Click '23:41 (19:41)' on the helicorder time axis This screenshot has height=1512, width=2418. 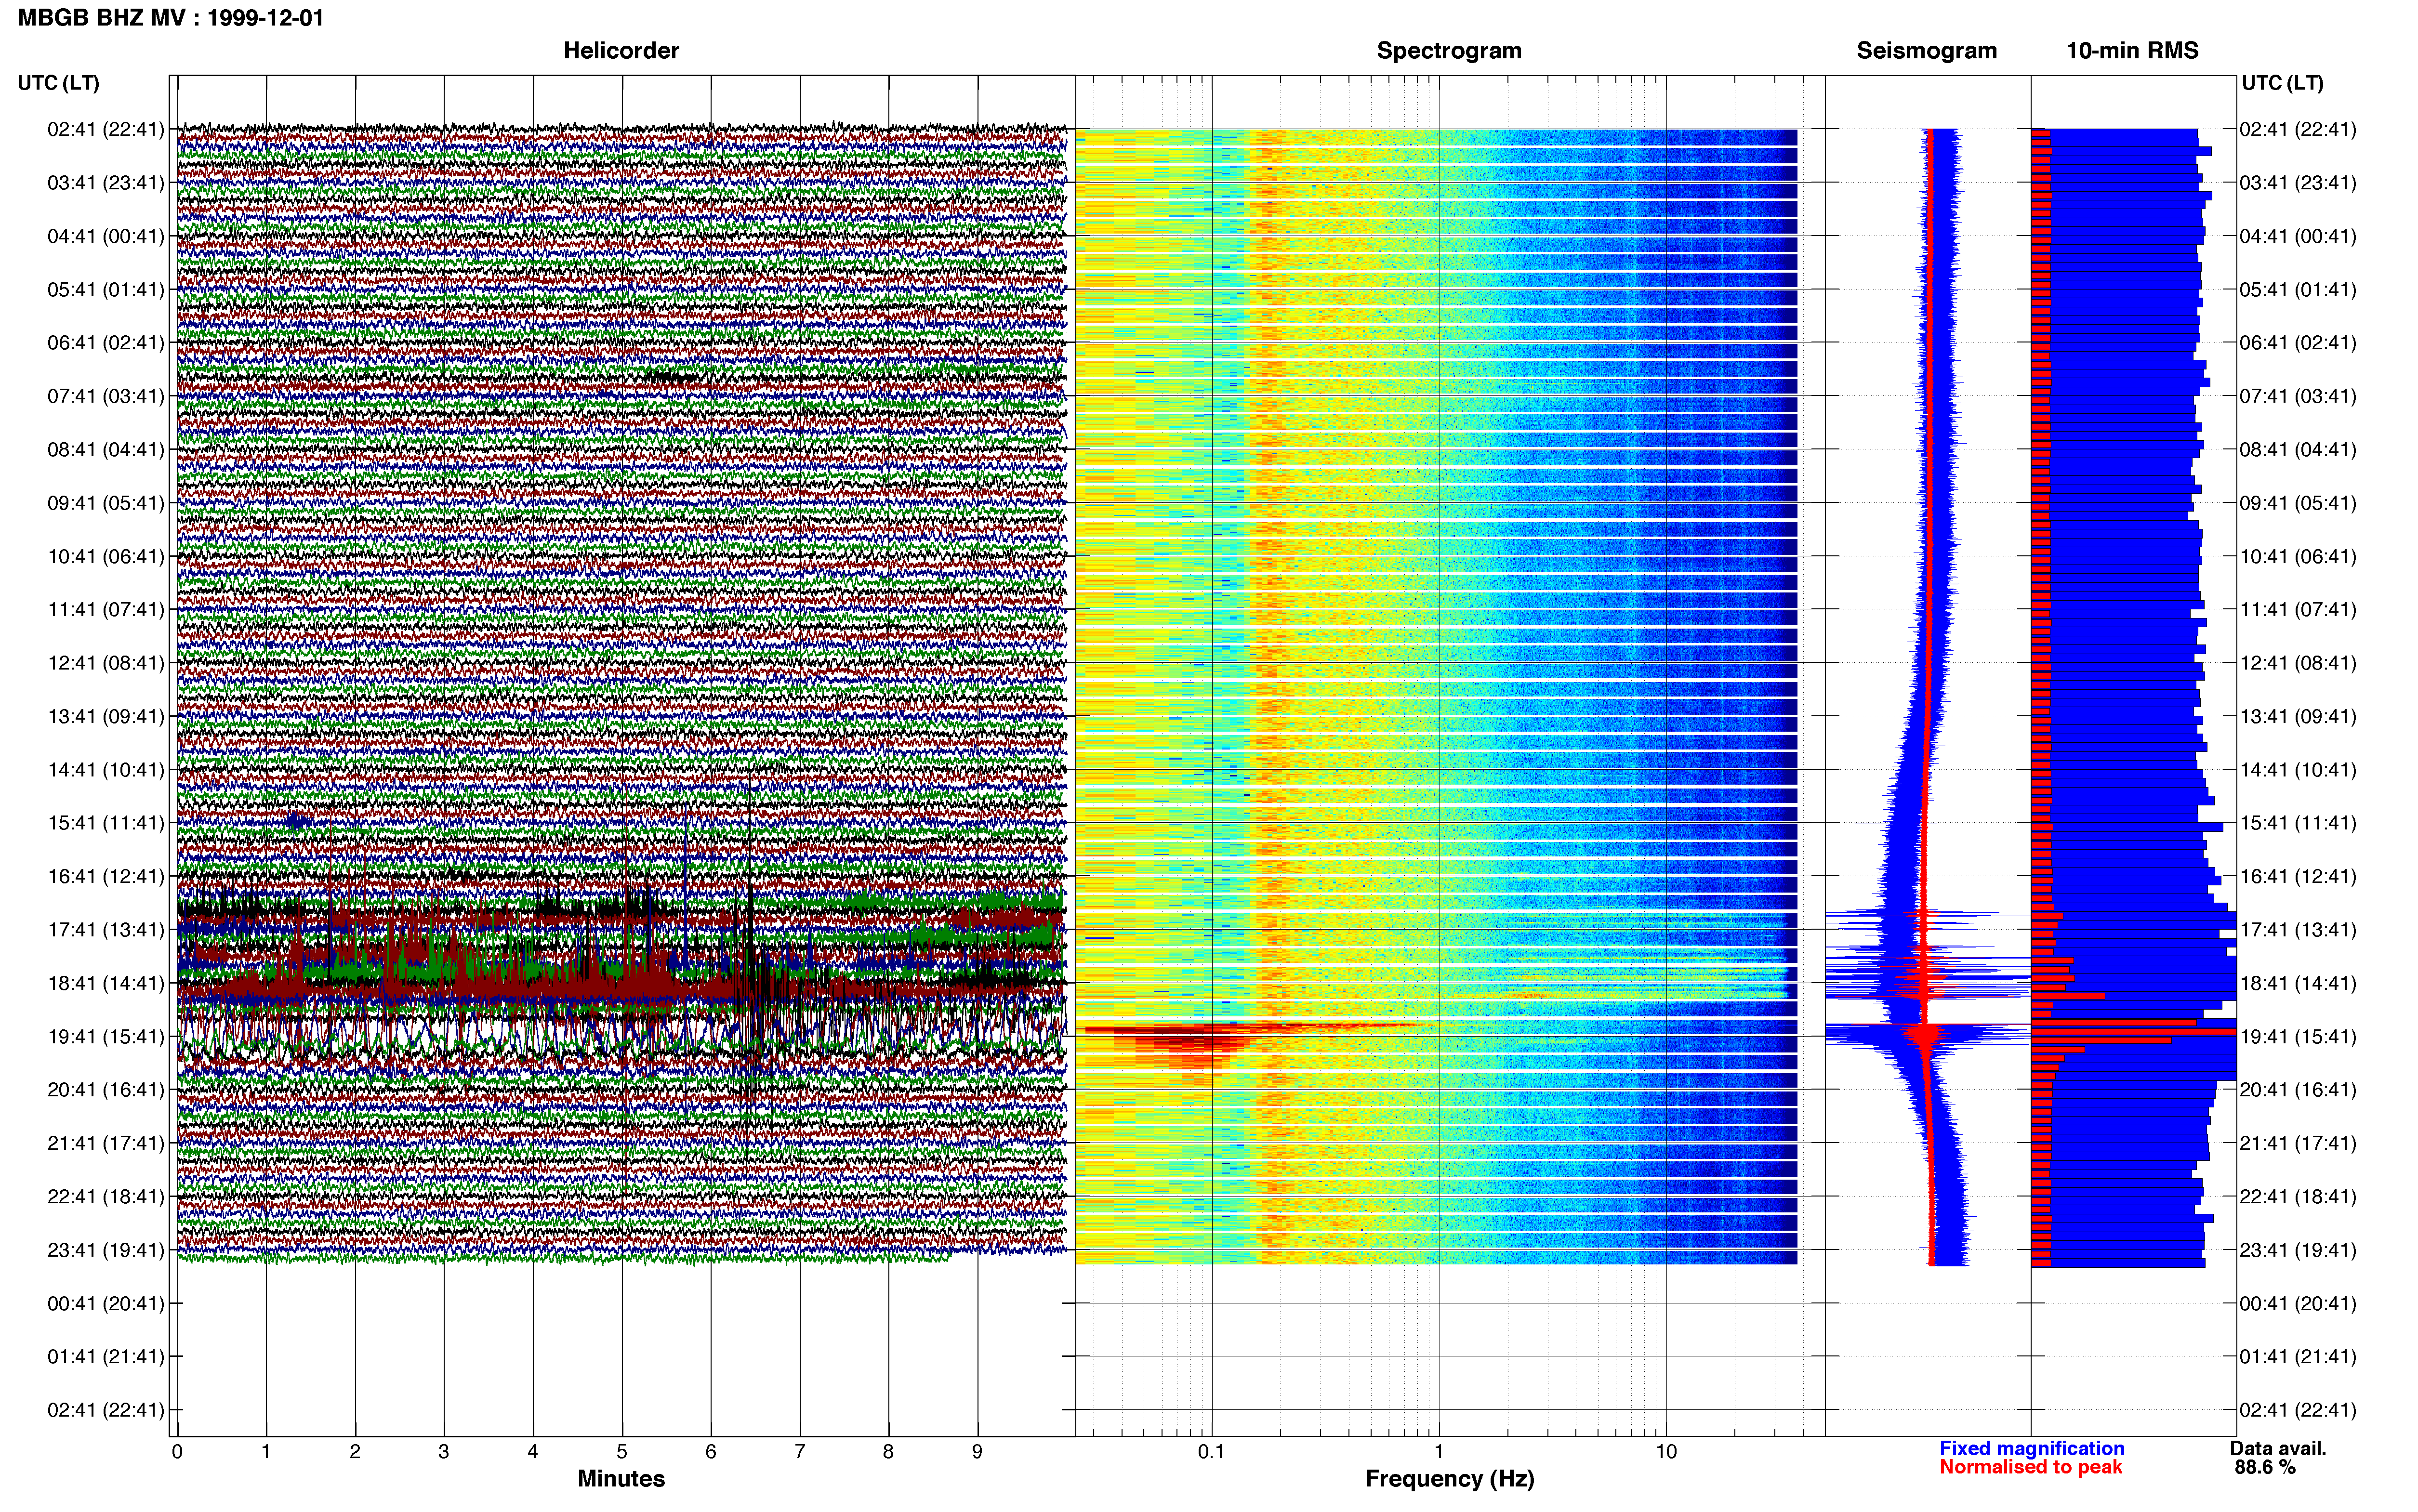pos(106,1250)
